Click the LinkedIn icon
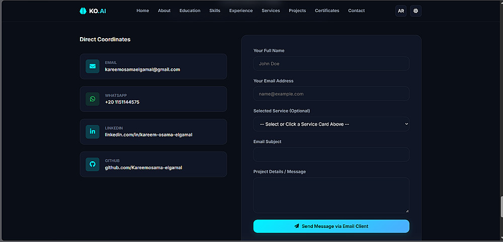This screenshot has width=503, height=242. click(93, 132)
